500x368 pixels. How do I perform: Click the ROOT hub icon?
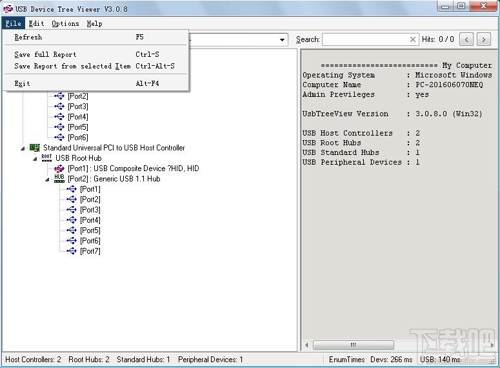click(46, 158)
